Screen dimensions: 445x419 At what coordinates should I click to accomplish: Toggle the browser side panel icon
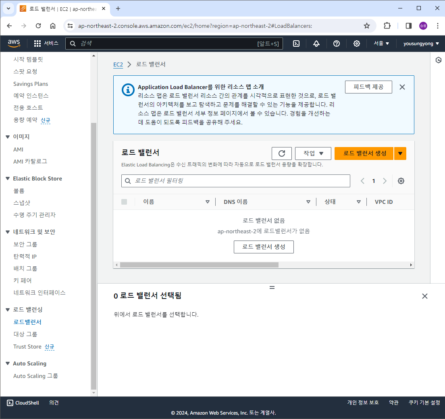[x=408, y=26]
